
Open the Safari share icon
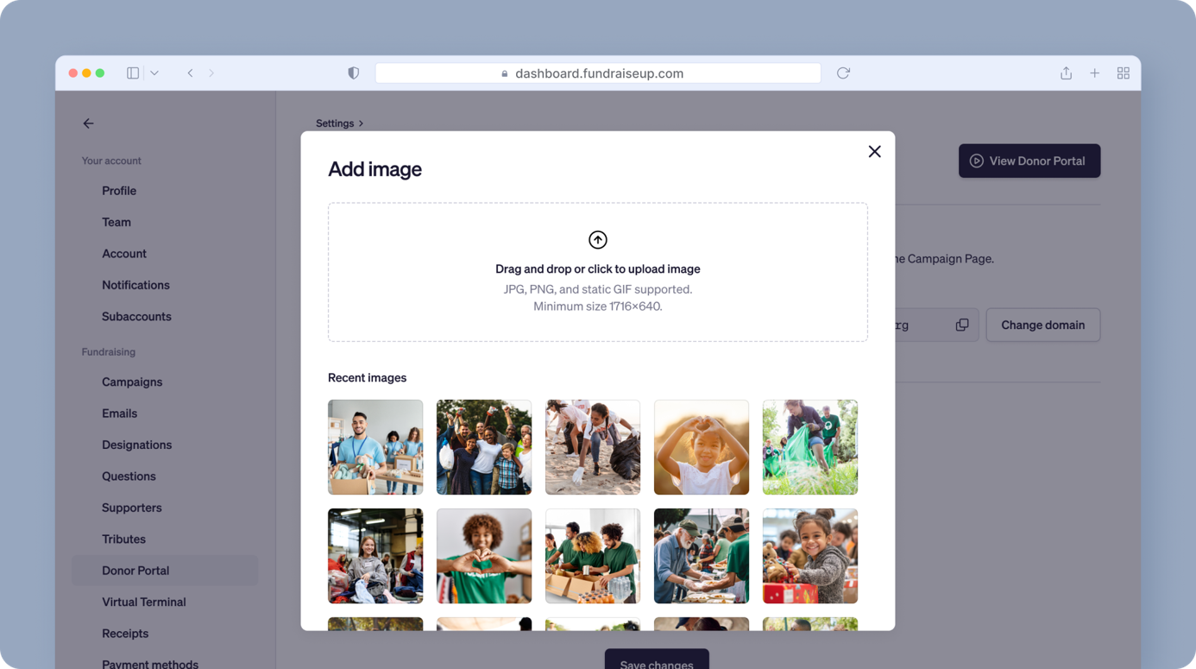1066,73
